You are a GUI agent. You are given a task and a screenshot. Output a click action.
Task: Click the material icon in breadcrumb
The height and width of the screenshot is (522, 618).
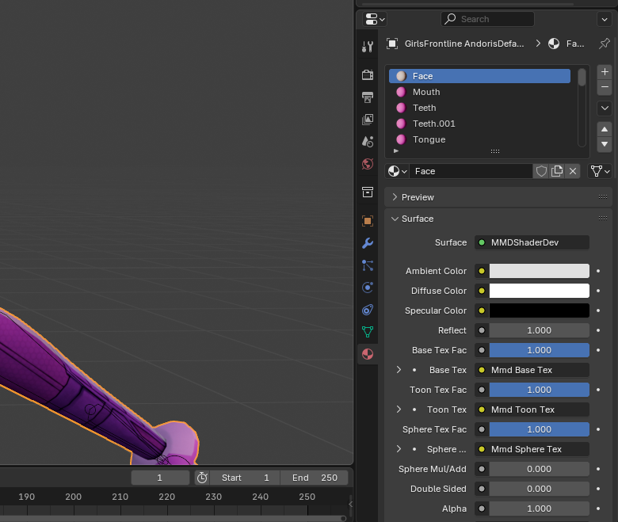554,44
